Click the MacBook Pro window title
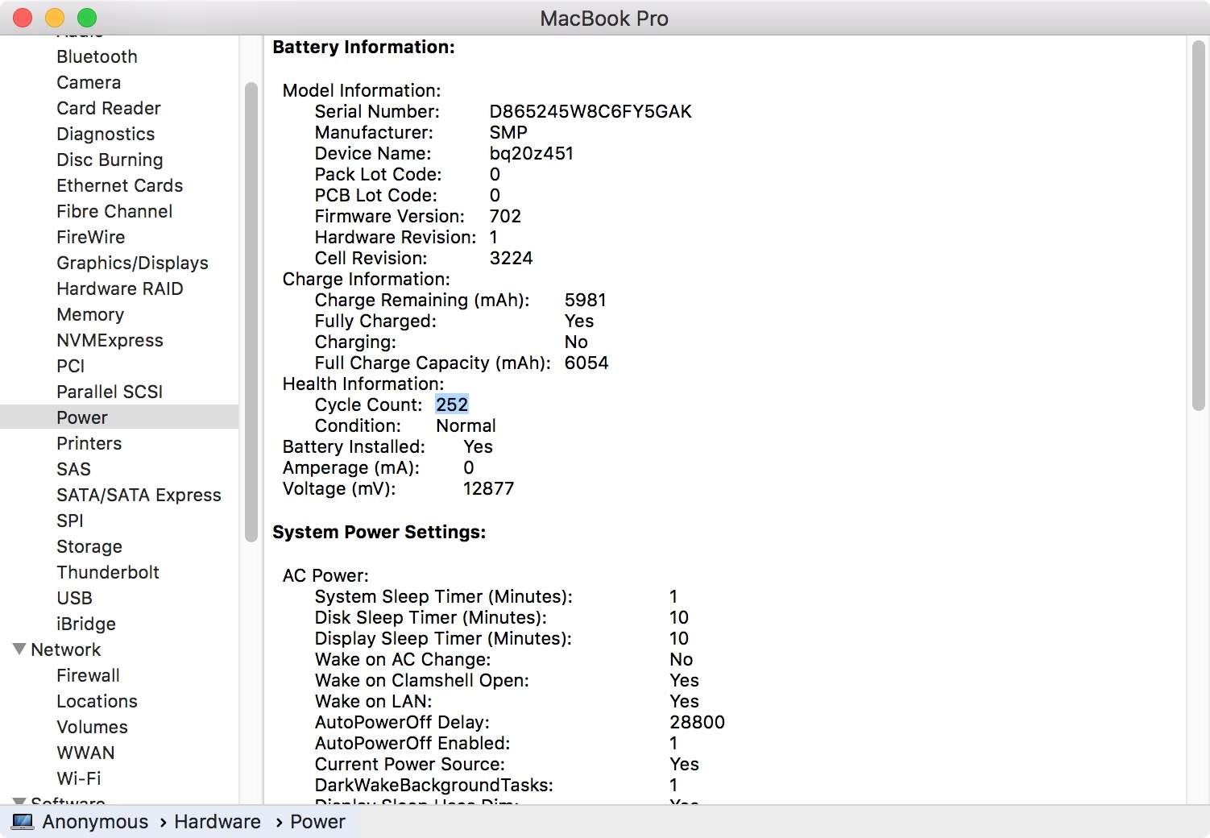Viewport: 1210px width, 838px height. 604,19
